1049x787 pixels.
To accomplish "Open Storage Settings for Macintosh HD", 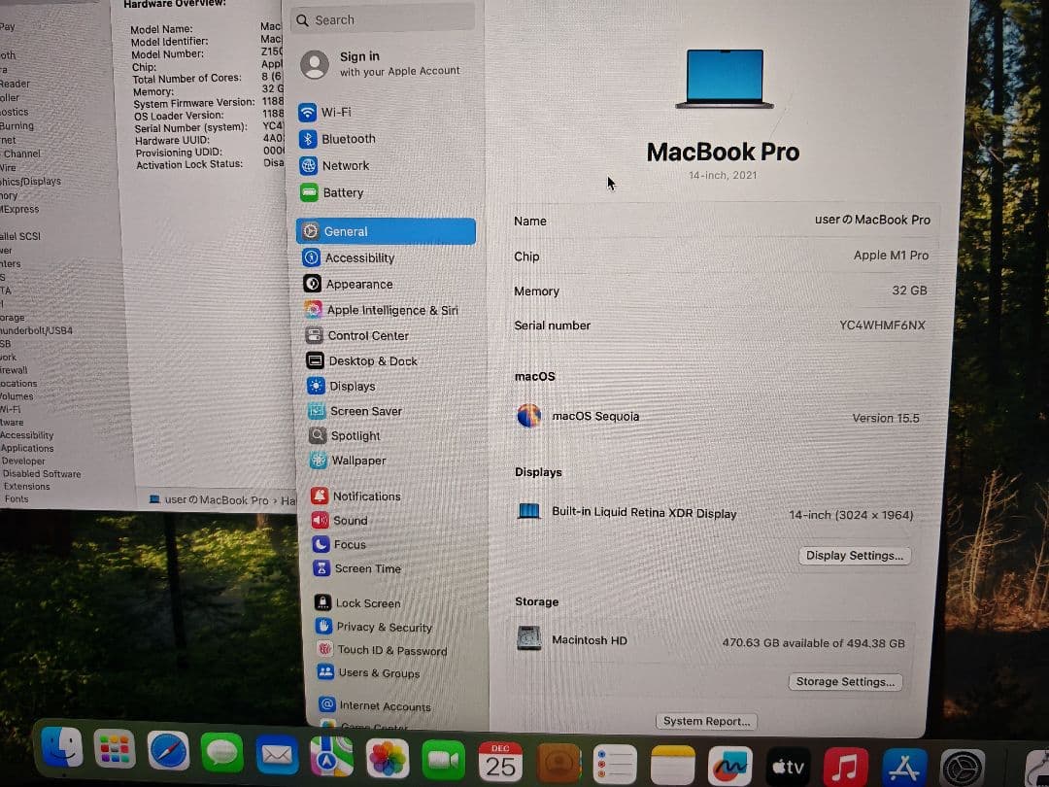I will (845, 681).
